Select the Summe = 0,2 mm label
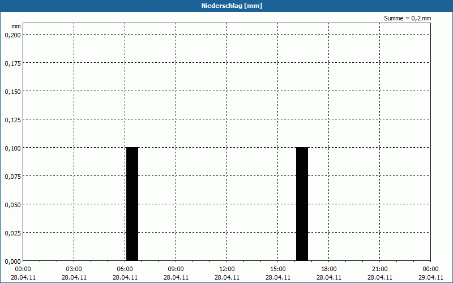 407,18
